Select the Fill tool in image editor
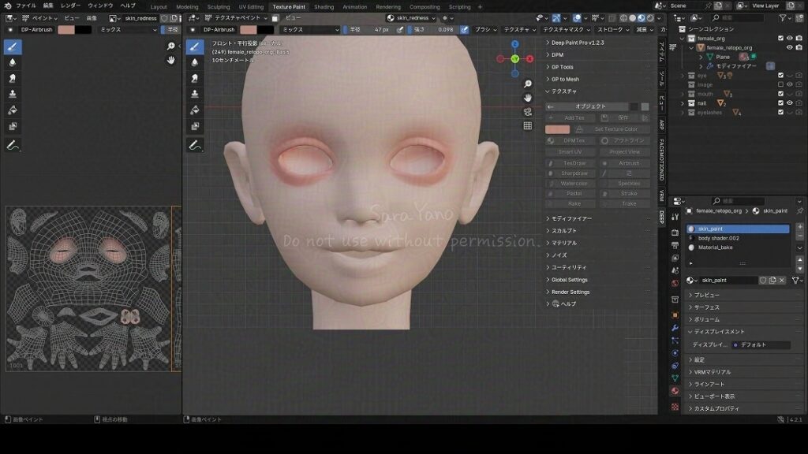 13,110
